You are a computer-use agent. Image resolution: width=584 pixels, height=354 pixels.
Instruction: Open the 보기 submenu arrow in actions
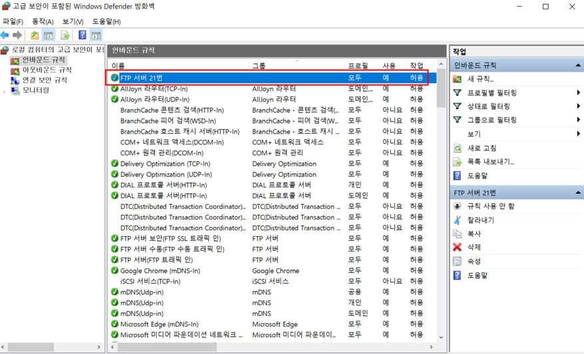pyautogui.click(x=578, y=134)
